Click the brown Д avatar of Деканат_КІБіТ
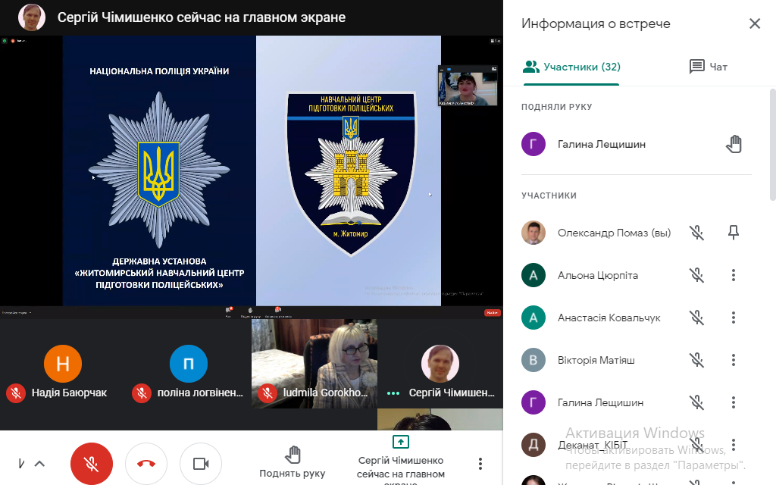 point(533,444)
